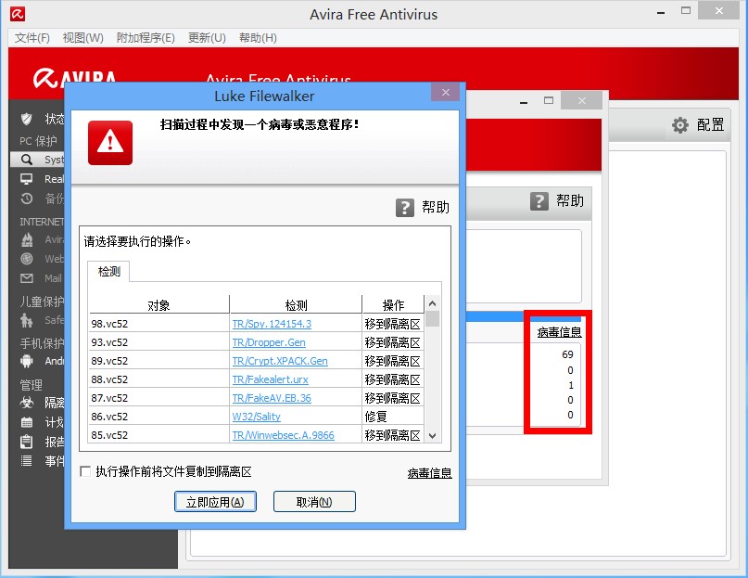Open action dropdown for 98.vc52 row
This screenshot has width=748, height=578.
(393, 324)
